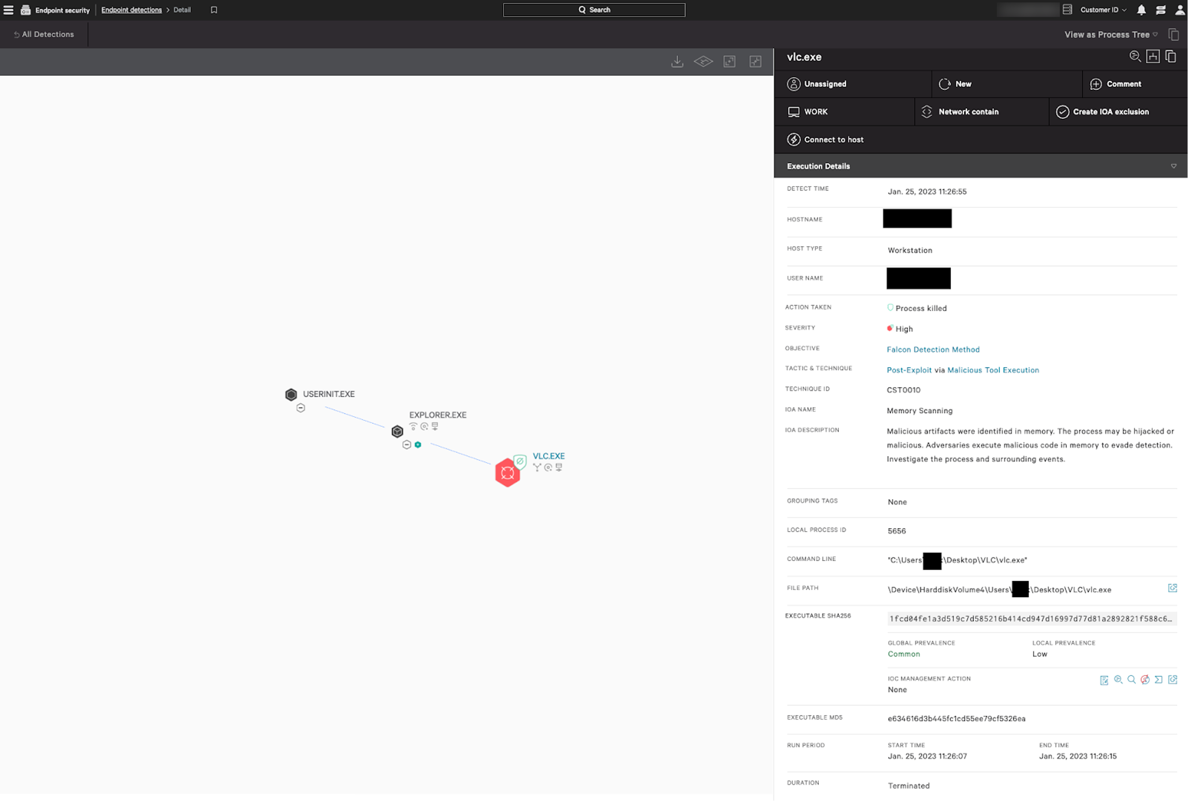This screenshot has height=801, width=1188.
Task: Open the user profile icon
Action: (1180, 10)
